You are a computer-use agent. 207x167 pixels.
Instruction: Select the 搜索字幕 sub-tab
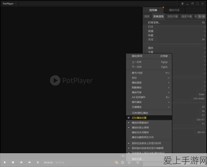(187, 16)
